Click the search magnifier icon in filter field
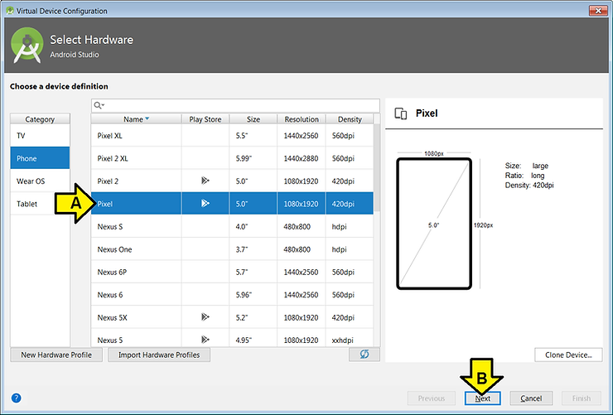 [99, 105]
